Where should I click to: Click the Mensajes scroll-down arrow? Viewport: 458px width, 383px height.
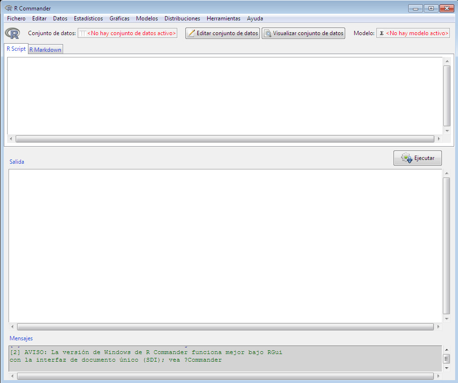click(446, 368)
